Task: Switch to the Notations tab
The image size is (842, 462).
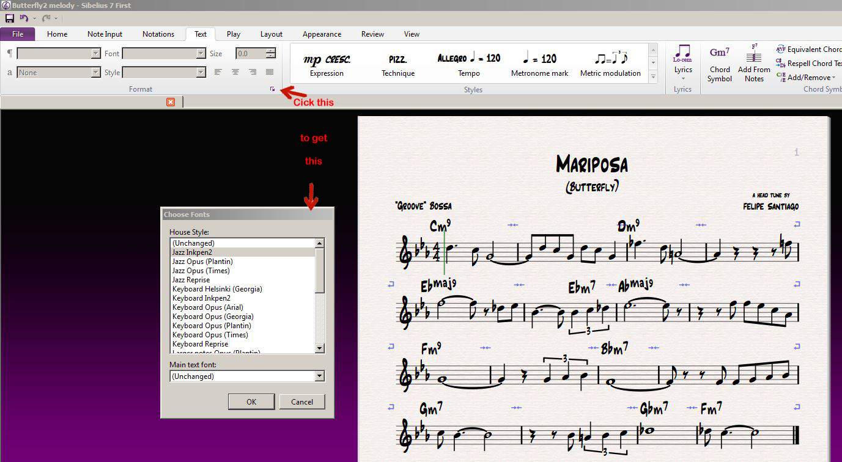Action: tap(158, 34)
